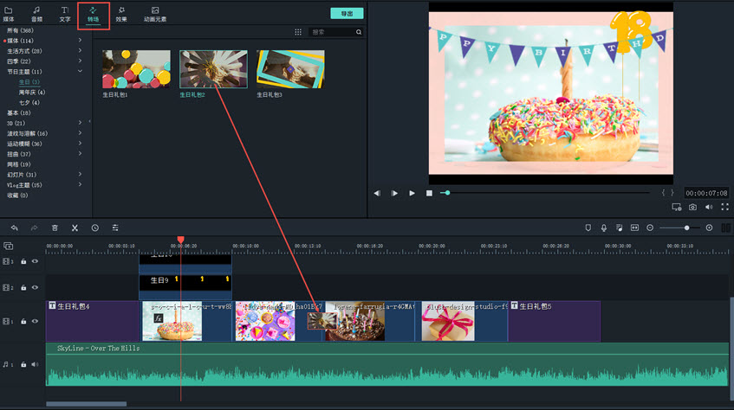
Task: Click the search magnifier icon
Action: 359,32
